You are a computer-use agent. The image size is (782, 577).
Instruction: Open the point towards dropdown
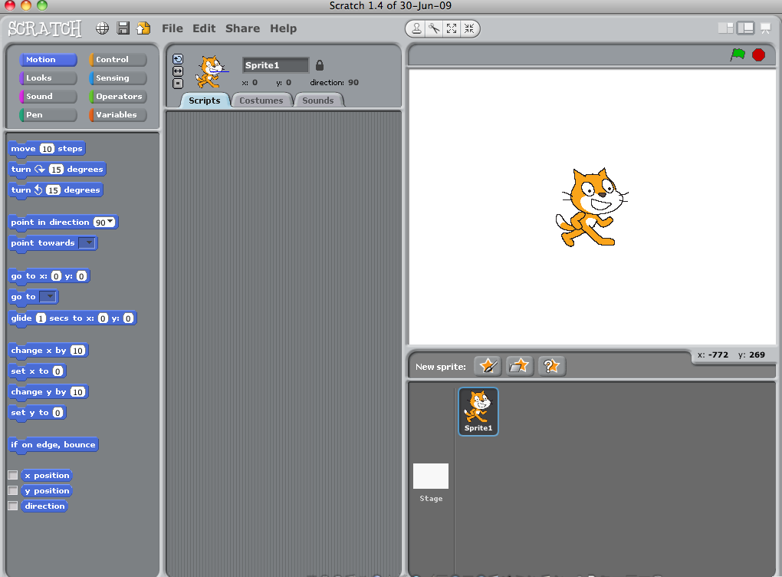pyautogui.click(x=87, y=243)
